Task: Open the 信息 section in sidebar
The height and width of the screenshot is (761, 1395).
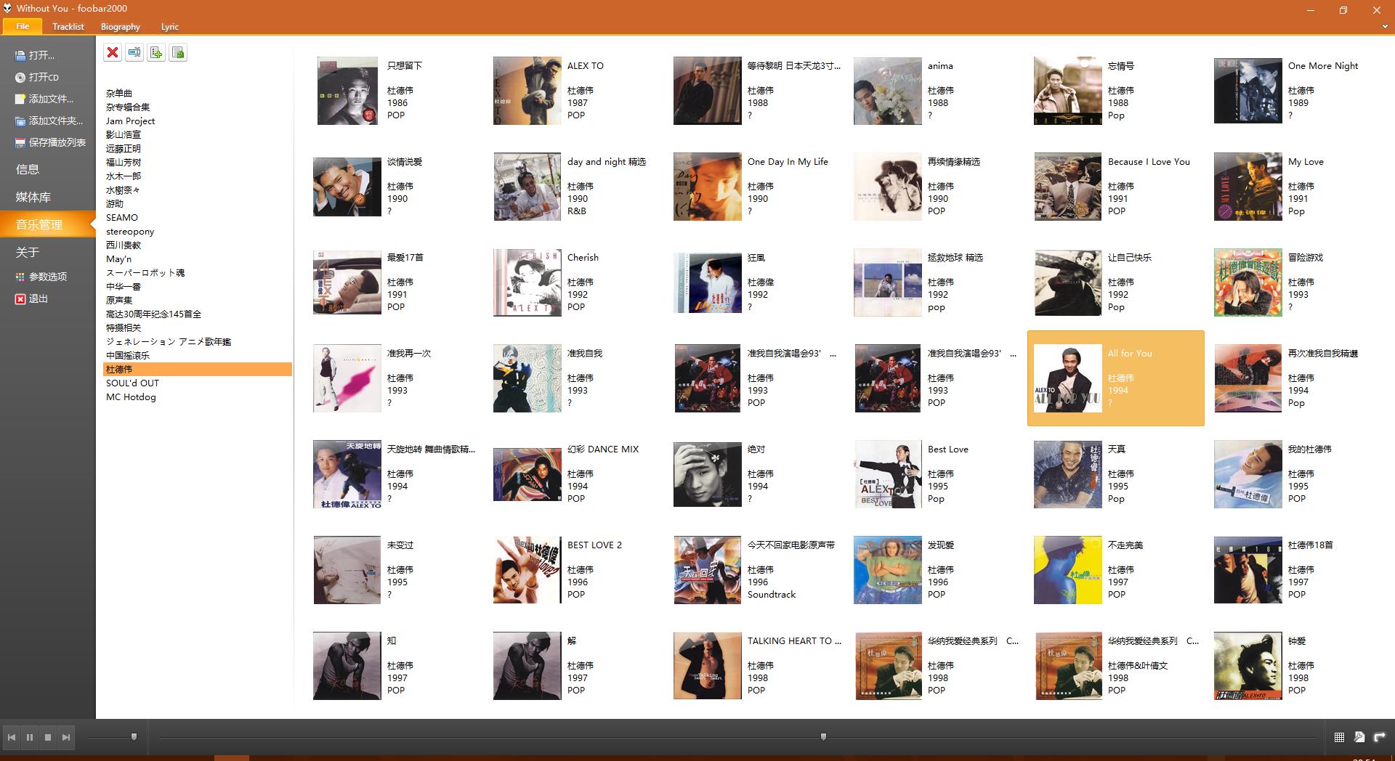Action: pos(28,169)
